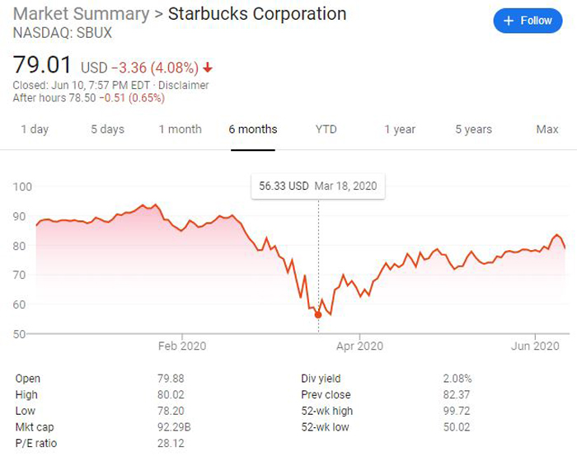The height and width of the screenshot is (457, 577).
Task: Show the Max time range
Action: pos(547,130)
